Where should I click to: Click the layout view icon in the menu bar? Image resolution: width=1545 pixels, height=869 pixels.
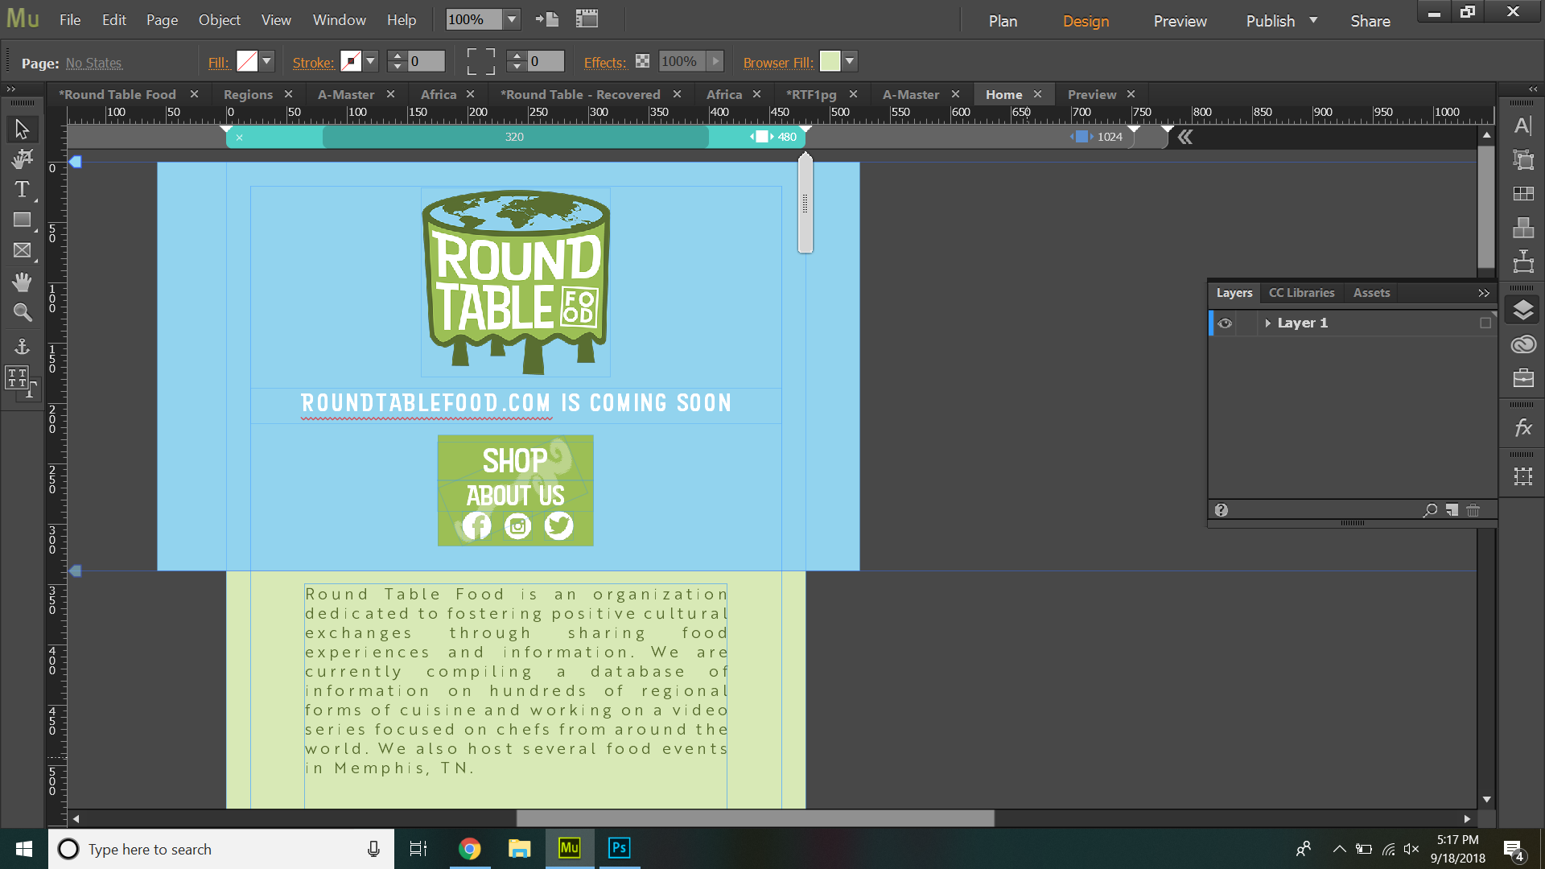[x=587, y=19]
